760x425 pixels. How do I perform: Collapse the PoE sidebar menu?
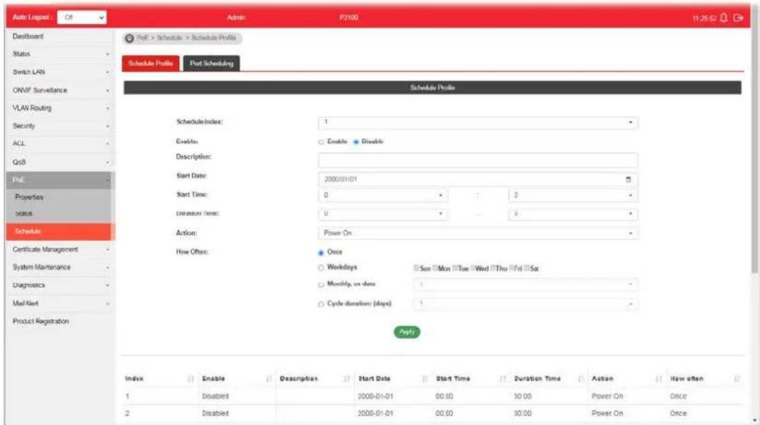[61, 180]
